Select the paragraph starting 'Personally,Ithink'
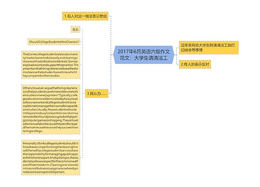This screenshot has width=260, height=187. click(x=50, y=157)
